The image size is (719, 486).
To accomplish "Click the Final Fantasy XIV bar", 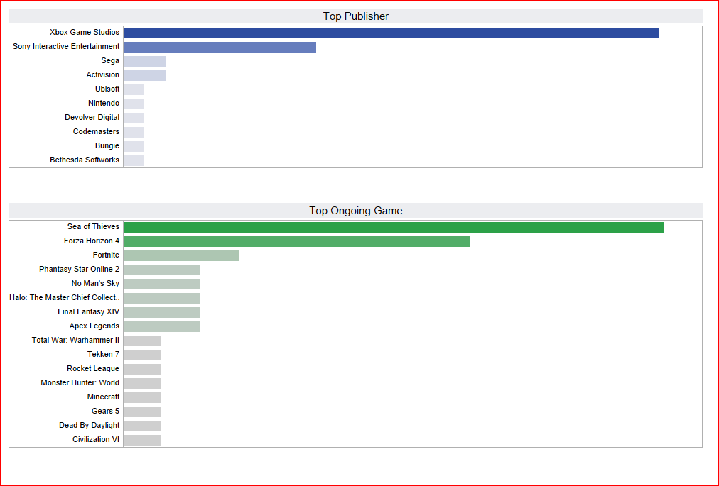I will pyautogui.click(x=161, y=312).
